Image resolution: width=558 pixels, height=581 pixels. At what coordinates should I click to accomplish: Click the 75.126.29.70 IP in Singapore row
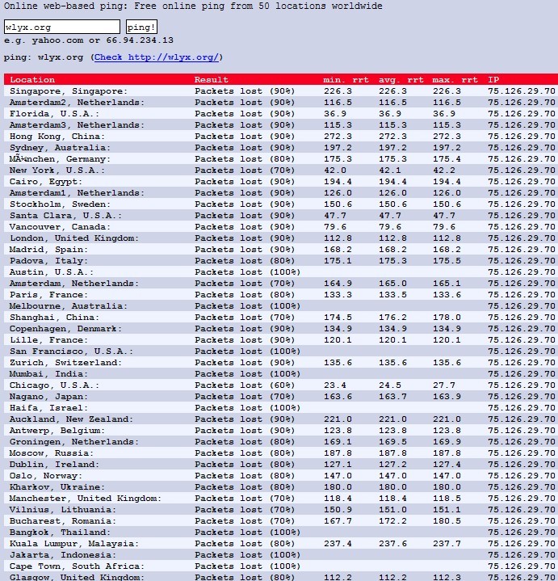coord(522,91)
